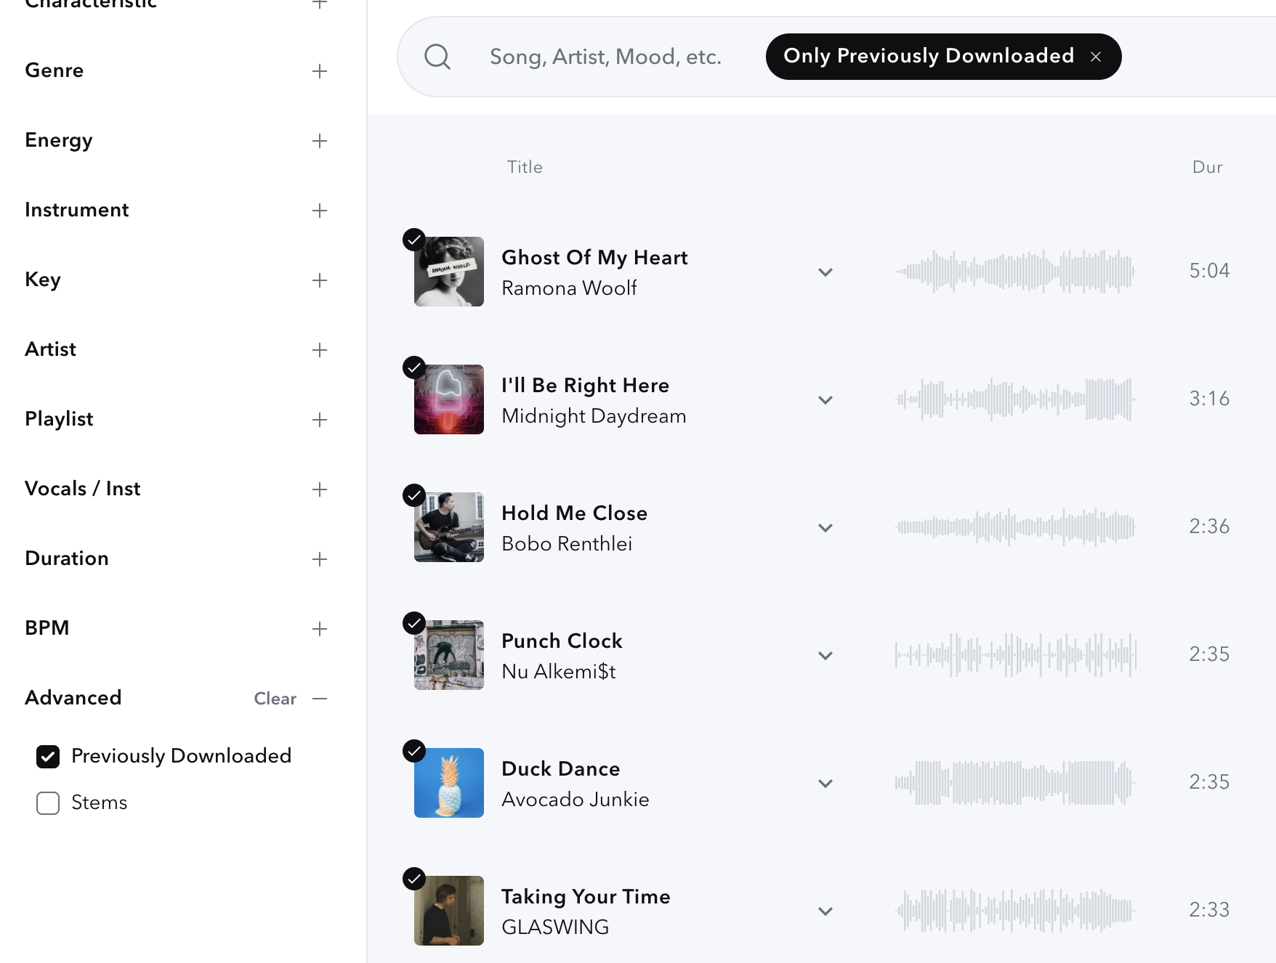Expand details chevron for Punch Clock
The height and width of the screenshot is (963, 1276).
[825, 656]
